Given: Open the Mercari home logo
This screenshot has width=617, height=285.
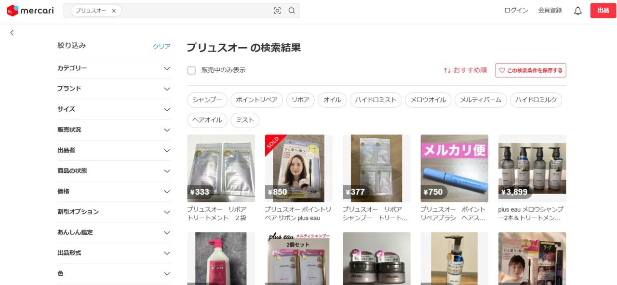Looking at the screenshot, I should coord(30,11).
